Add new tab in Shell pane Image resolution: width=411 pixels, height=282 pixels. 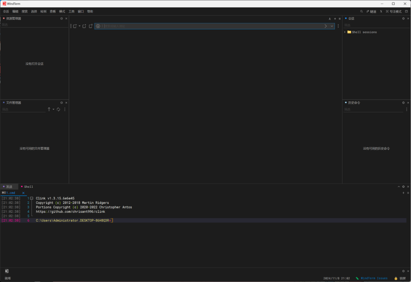point(403,193)
